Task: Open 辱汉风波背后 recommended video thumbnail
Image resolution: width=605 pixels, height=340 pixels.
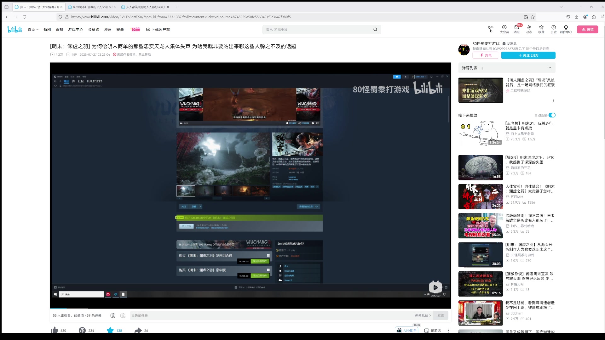Action: click(x=481, y=90)
